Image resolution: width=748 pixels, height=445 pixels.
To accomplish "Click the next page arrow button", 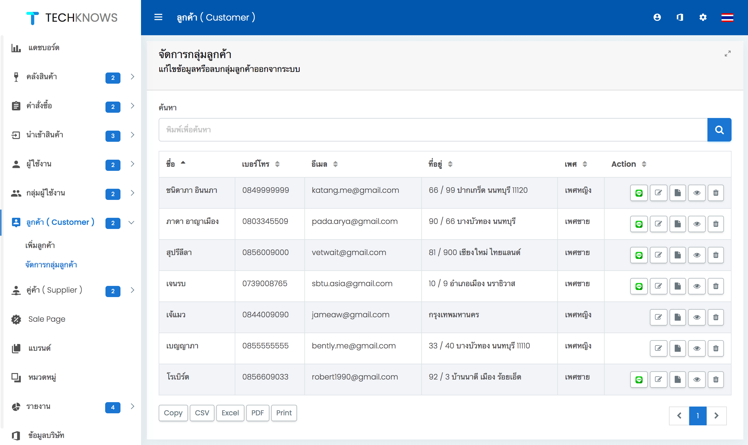I will (x=717, y=415).
